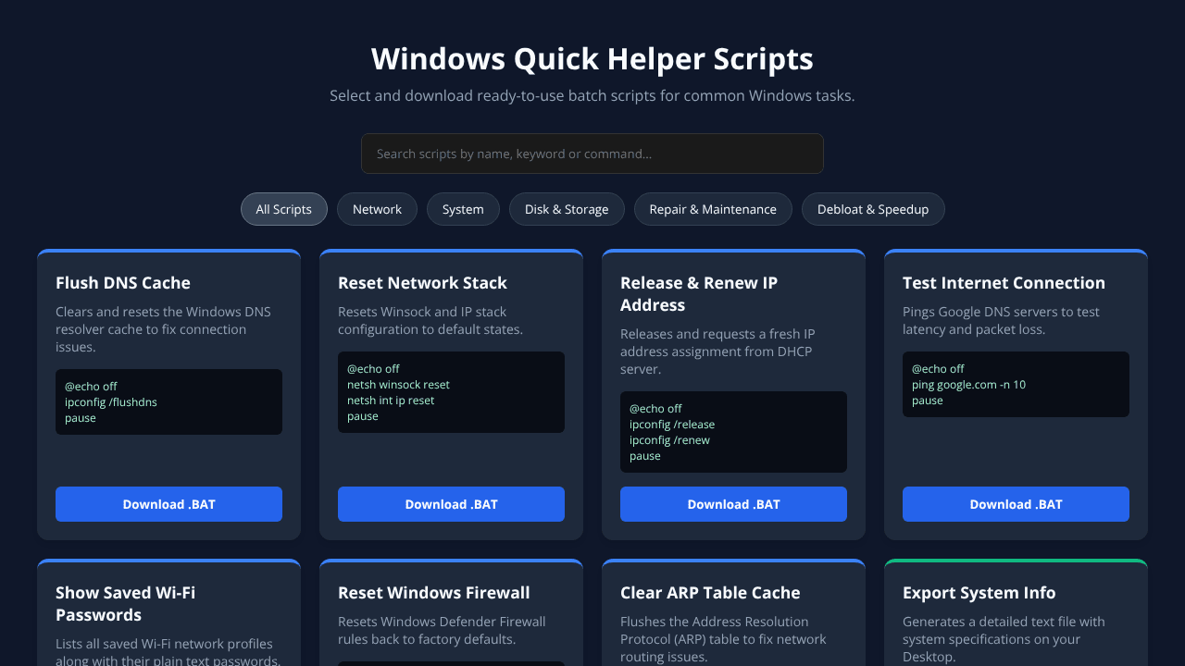The image size is (1185, 666).
Task: Click the Windows Quick Helper Scripts heading
Action: (x=592, y=58)
